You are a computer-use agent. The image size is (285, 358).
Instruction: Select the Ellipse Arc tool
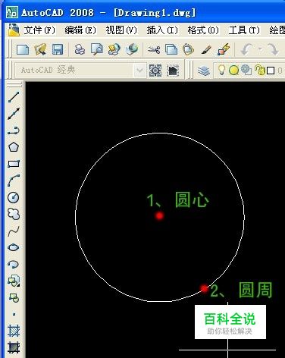tap(14, 264)
